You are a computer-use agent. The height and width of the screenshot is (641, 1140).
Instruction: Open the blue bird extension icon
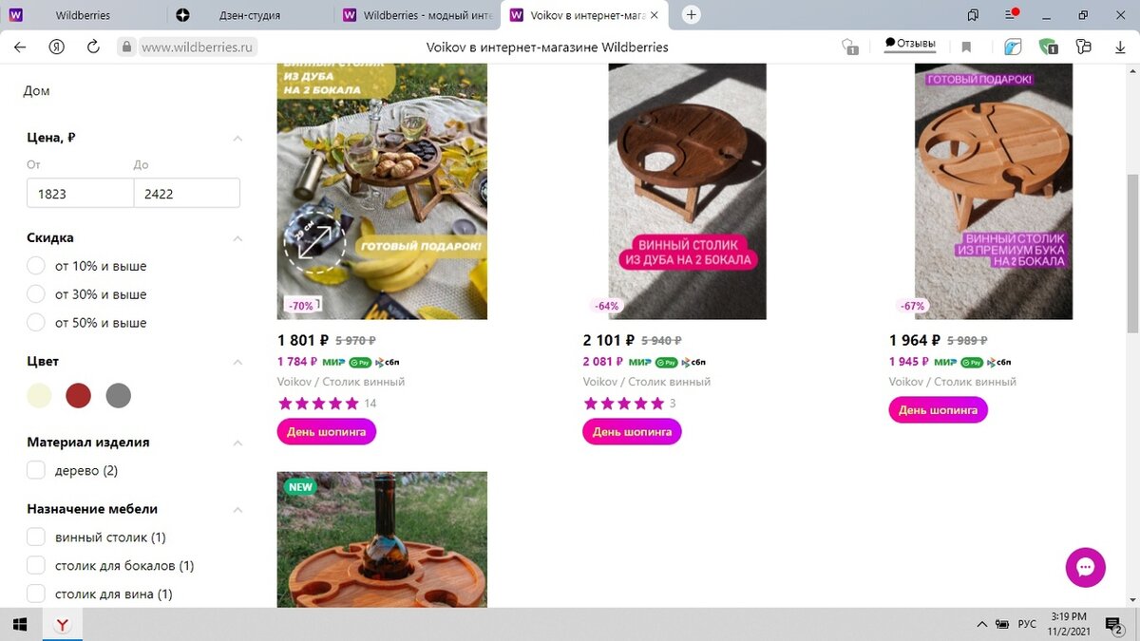click(1013, 47)
